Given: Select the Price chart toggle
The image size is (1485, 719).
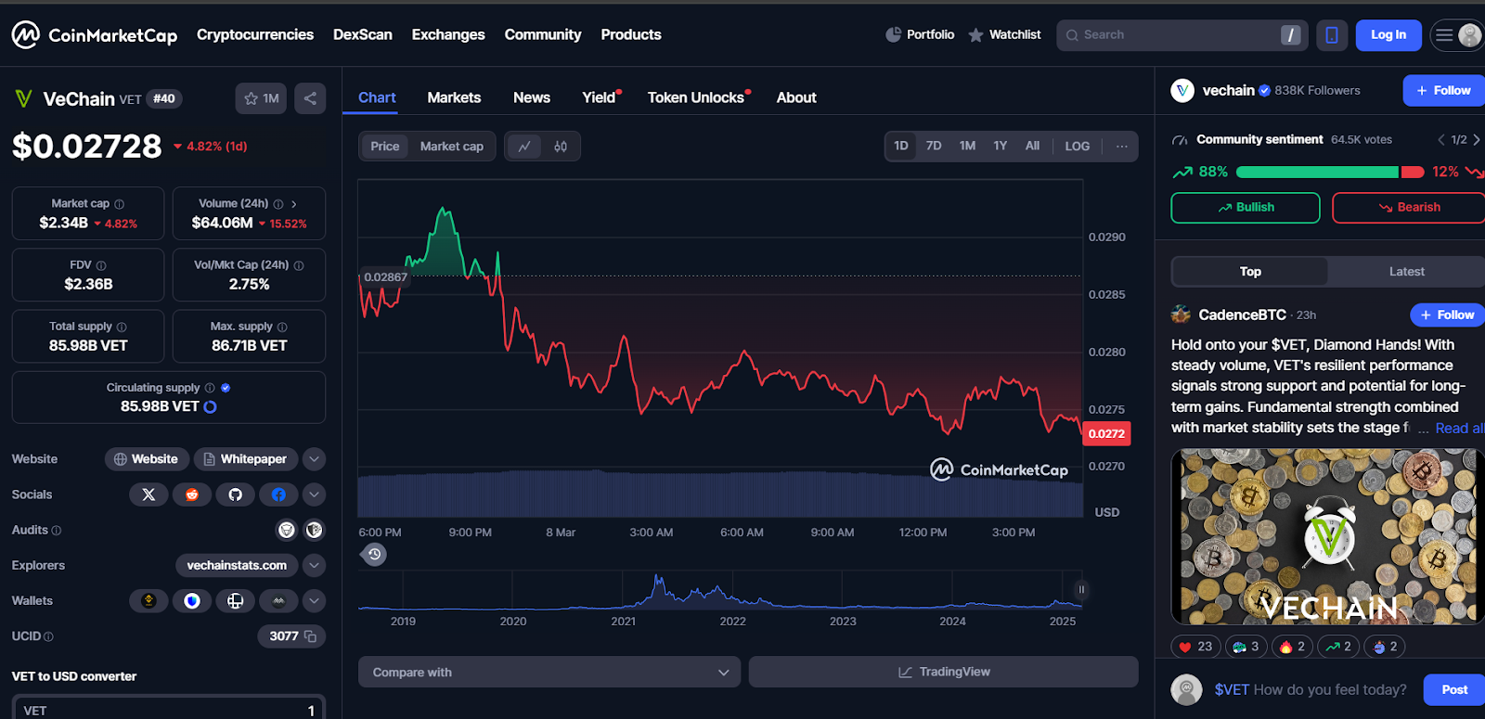Looking at the screenshot, I should 384,147.
